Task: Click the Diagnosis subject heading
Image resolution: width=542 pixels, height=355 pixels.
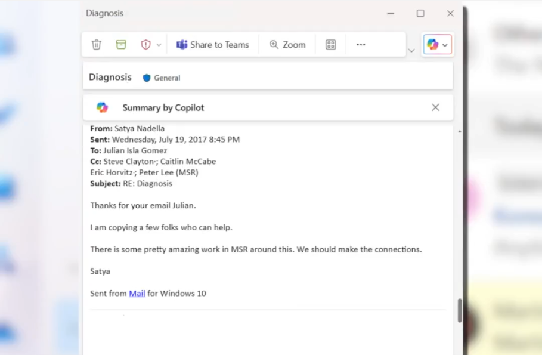Action: click(x=110, y=77)
